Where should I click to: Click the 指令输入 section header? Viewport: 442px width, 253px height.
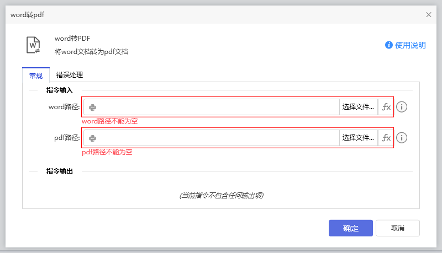pyautogui.click(x=59, y=90)
